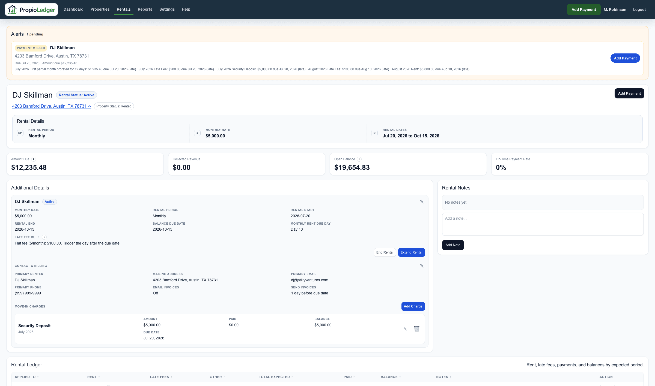Focus the Add a note textarea

tap(543, 224)
